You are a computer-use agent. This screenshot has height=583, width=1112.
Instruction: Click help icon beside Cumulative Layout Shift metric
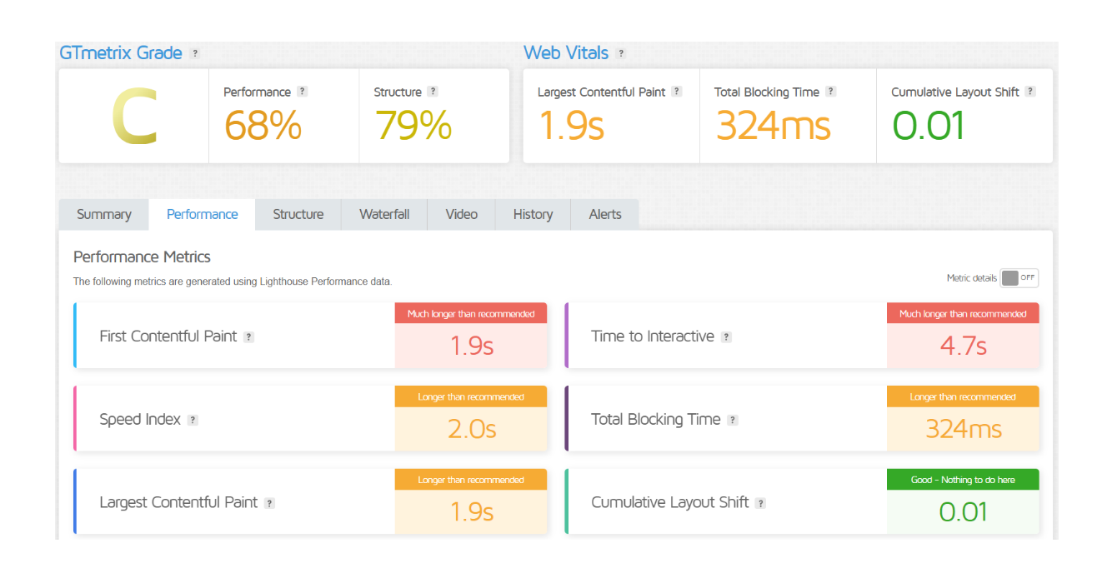click(760, 503)
